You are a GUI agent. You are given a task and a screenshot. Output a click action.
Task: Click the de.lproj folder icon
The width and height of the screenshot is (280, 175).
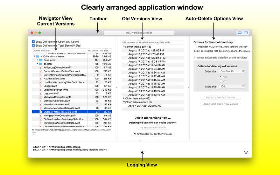point(41,64)
